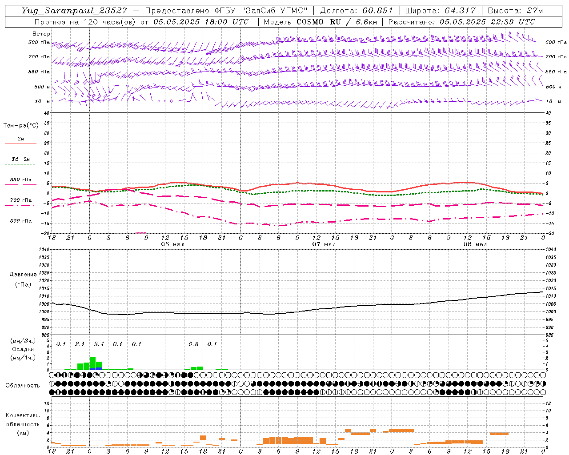Click the dashed line sample under Td 2м
The width and height of the screenshot is (569, 455).
tap(20, 164)
